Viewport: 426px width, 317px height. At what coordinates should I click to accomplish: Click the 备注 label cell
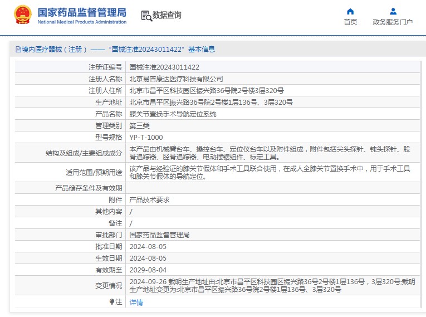point(70,223)
